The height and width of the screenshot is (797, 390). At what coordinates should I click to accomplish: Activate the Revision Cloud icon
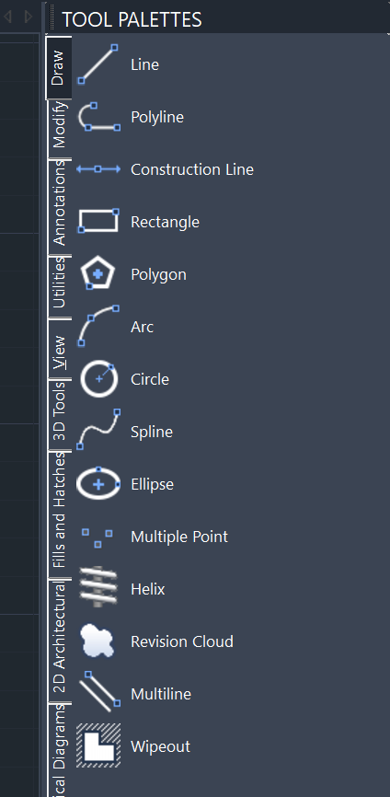(97, 641)
